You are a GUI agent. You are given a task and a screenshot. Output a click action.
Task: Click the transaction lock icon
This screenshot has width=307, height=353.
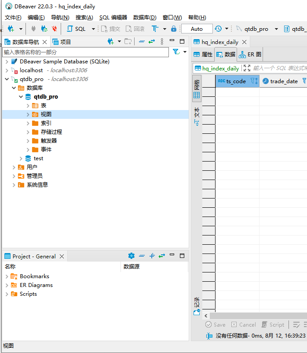[x=174, y=29]
